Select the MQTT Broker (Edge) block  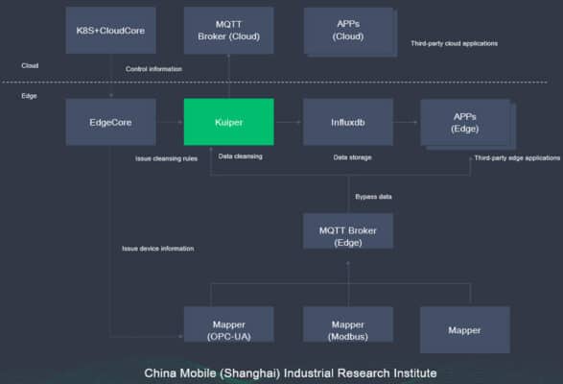pos(348,230)
